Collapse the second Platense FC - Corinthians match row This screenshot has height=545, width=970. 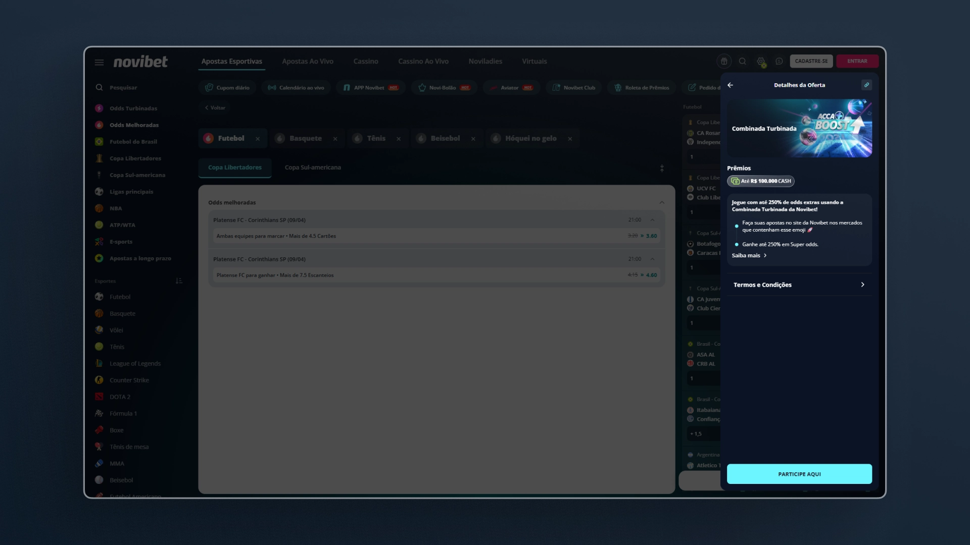coord(653,259)
